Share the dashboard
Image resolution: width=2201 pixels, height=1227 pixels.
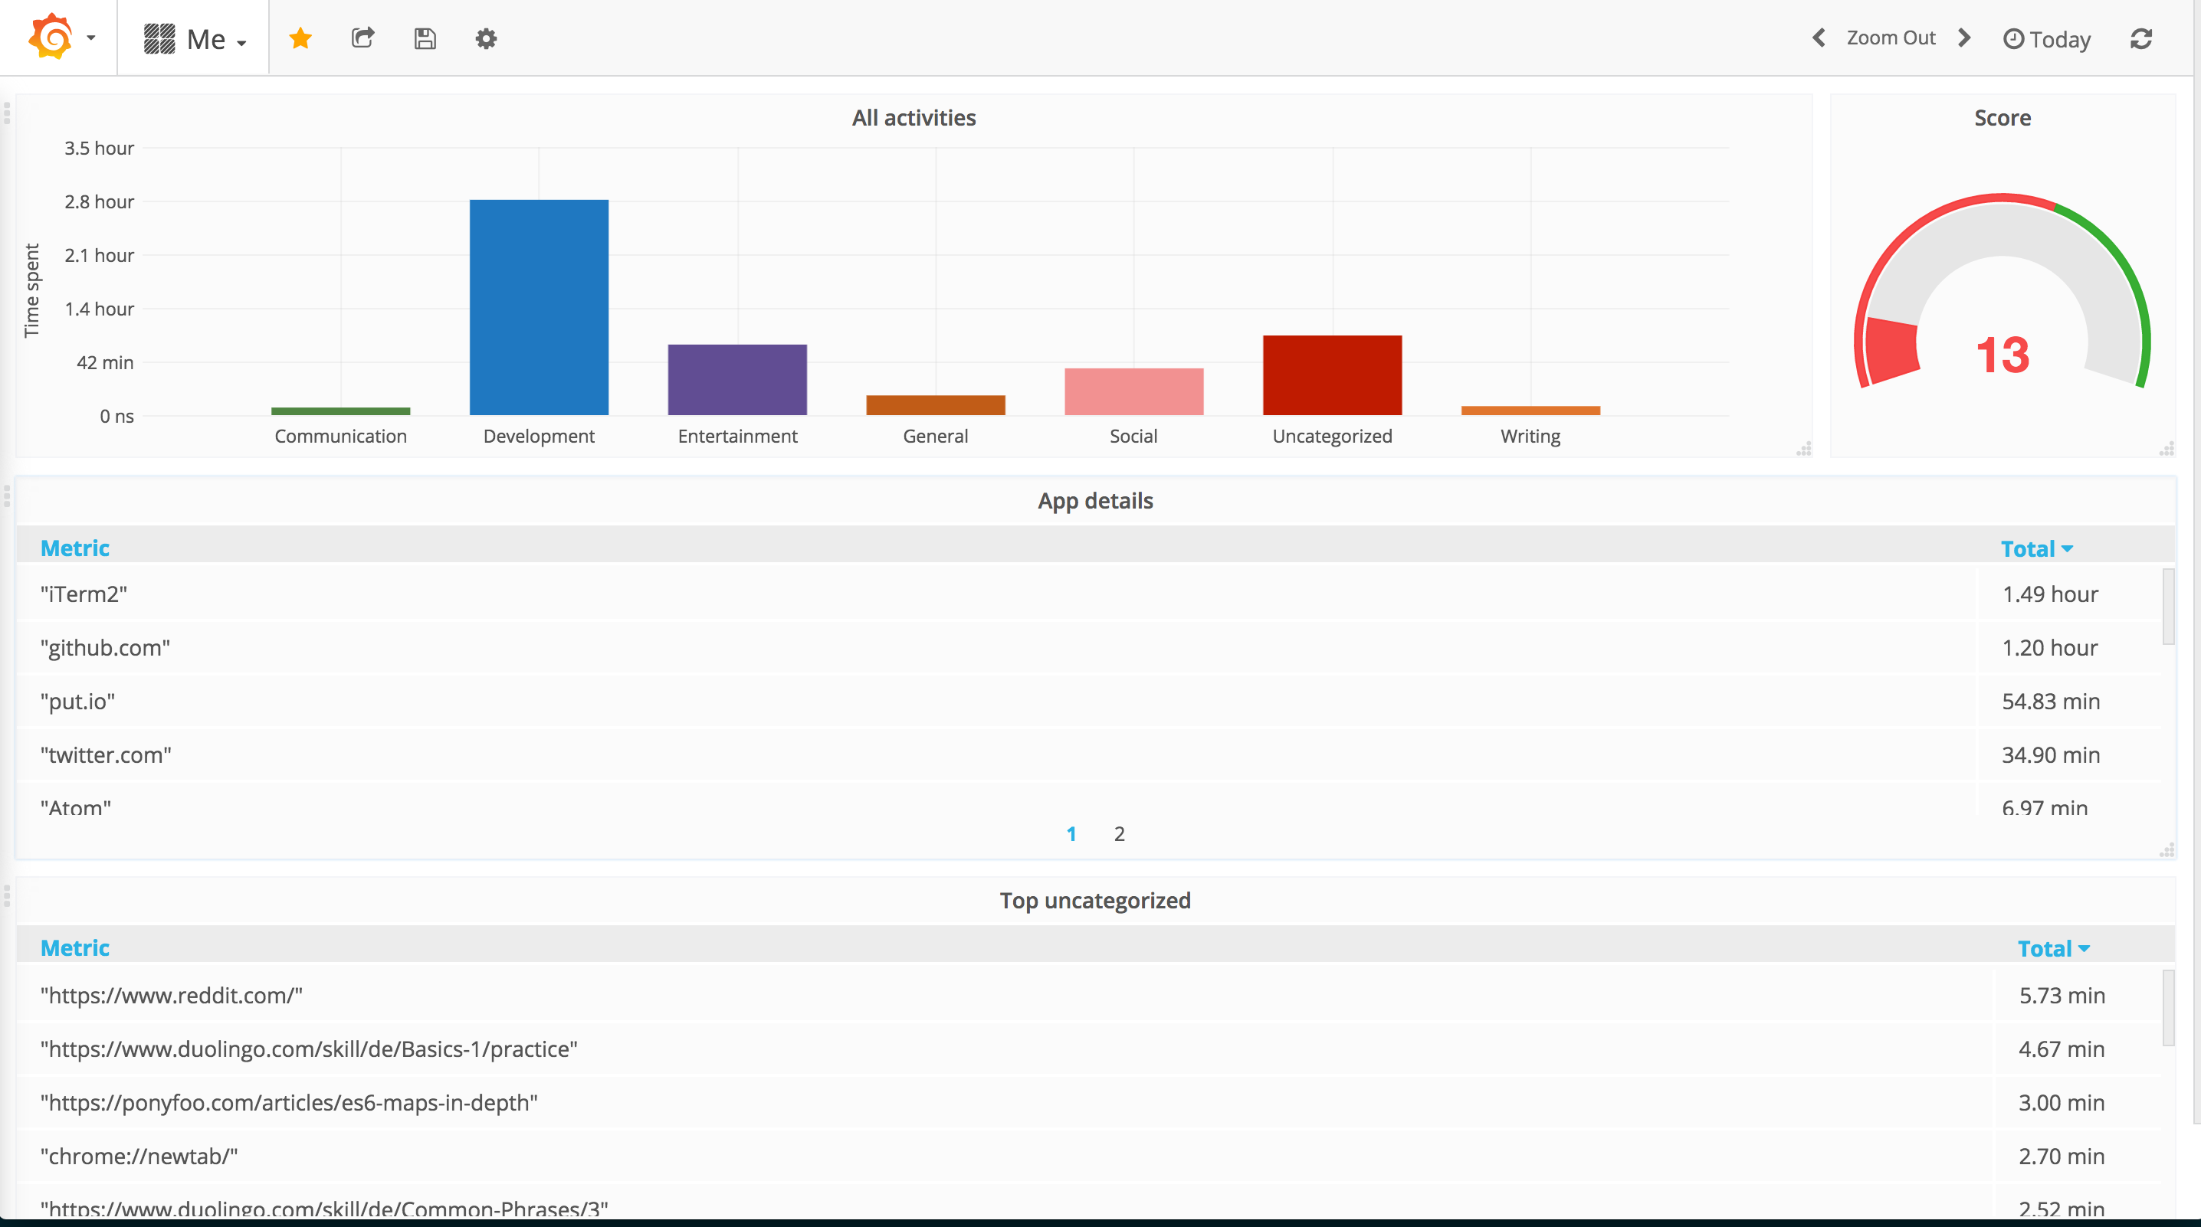362,38
